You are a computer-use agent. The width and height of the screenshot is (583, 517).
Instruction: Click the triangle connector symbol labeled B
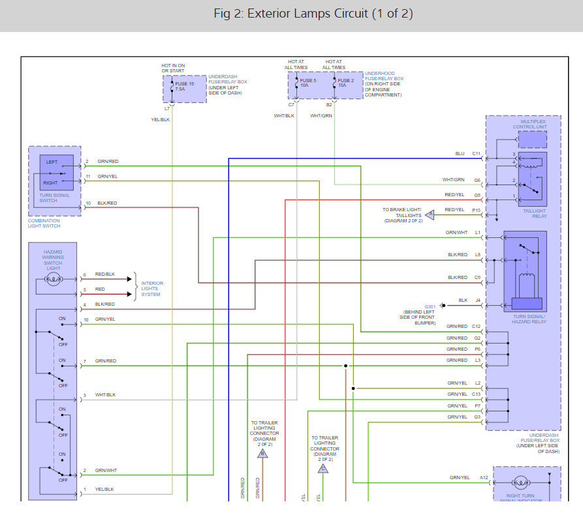click(262, 453)
